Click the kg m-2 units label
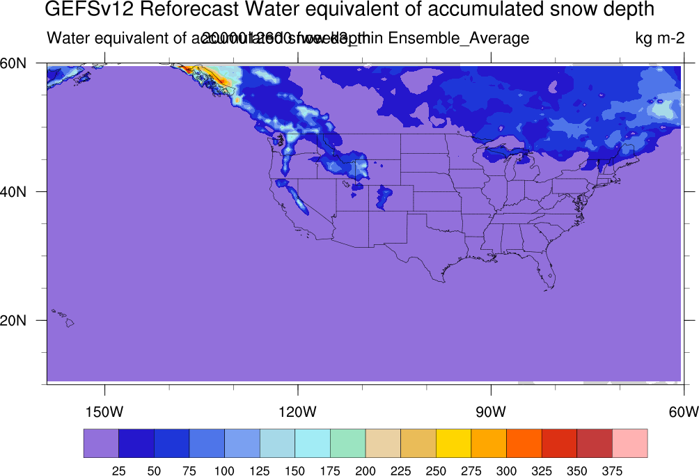 click(x=660, y=38)
